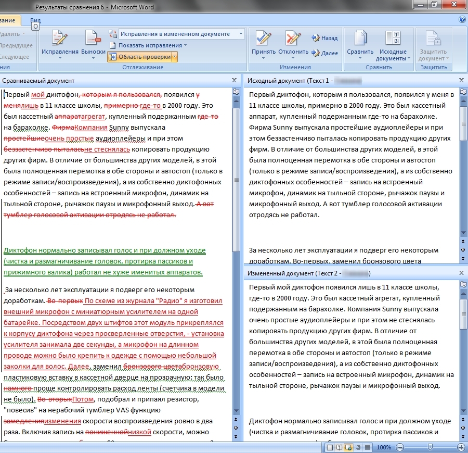Click inserted word "агрегат" in compared document

pos(93,117)
